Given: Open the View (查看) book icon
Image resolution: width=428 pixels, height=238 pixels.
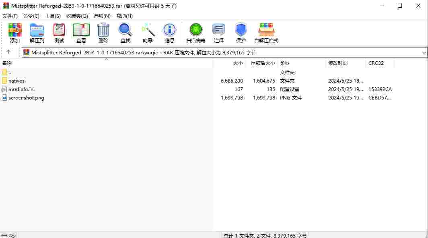Looking at the screenshot, I should click(x=81, y=30).
